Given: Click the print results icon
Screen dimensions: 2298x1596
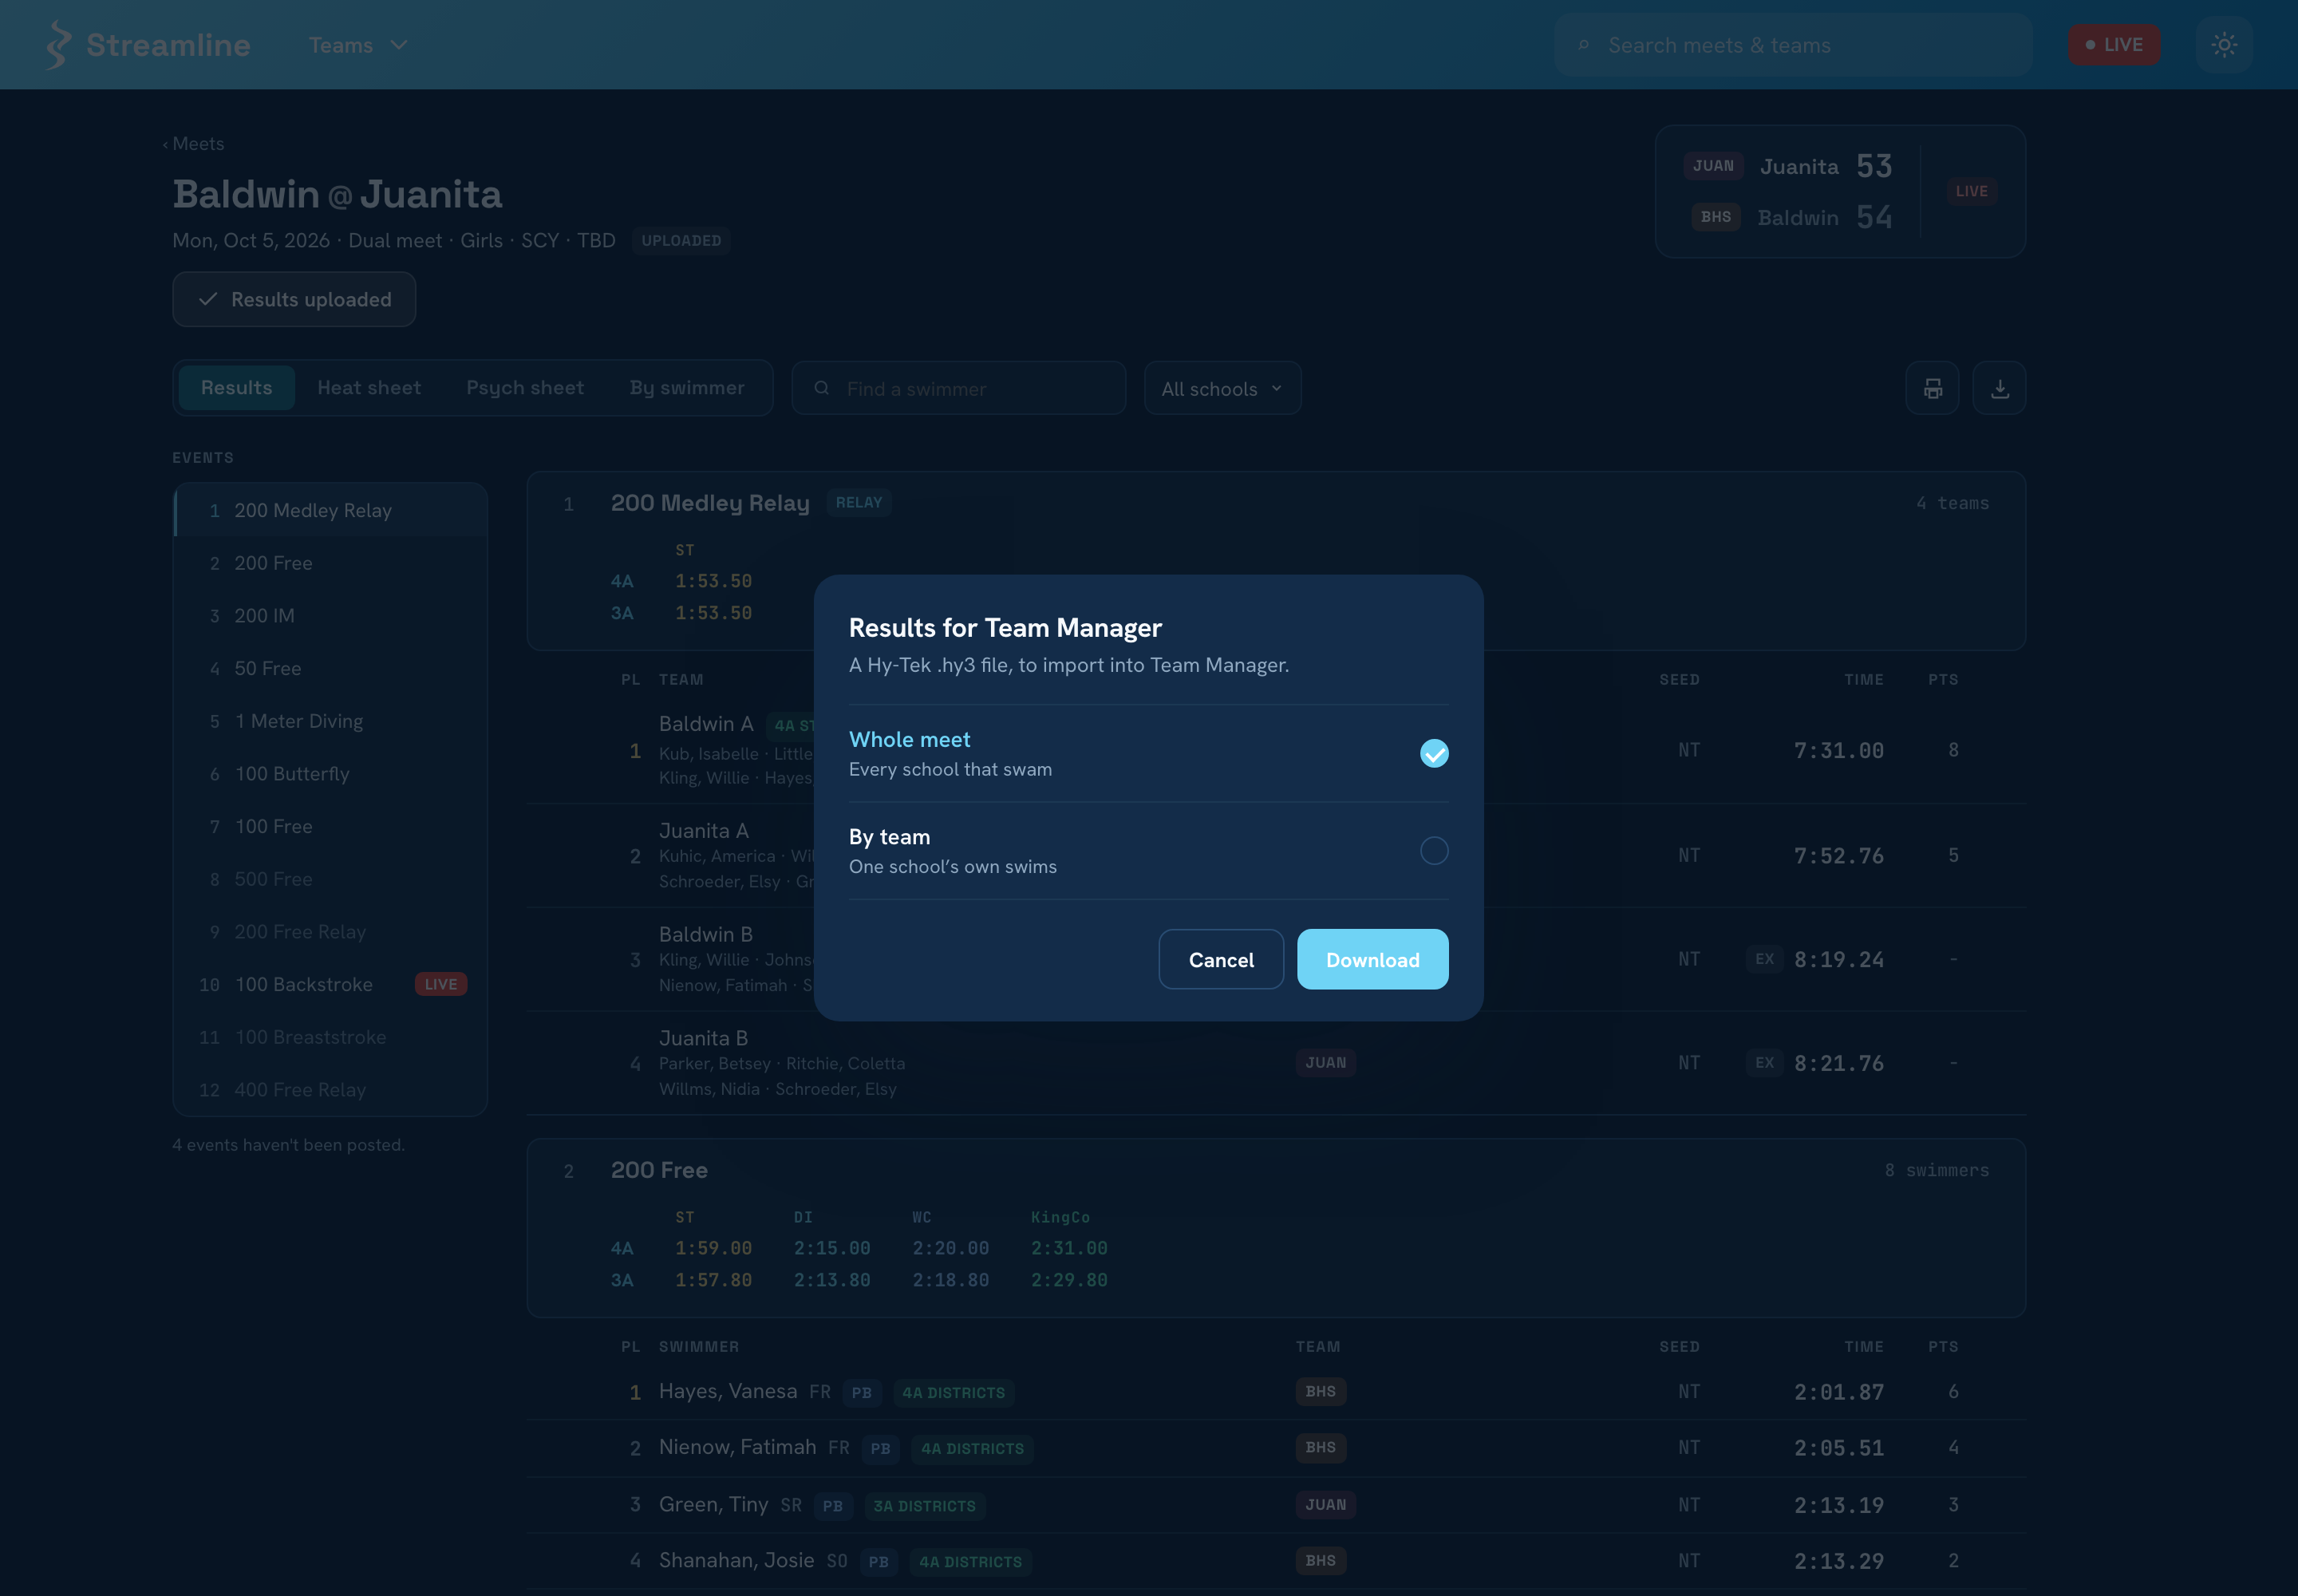Looking at the screenshot, I should click(x=1932, y=388).
